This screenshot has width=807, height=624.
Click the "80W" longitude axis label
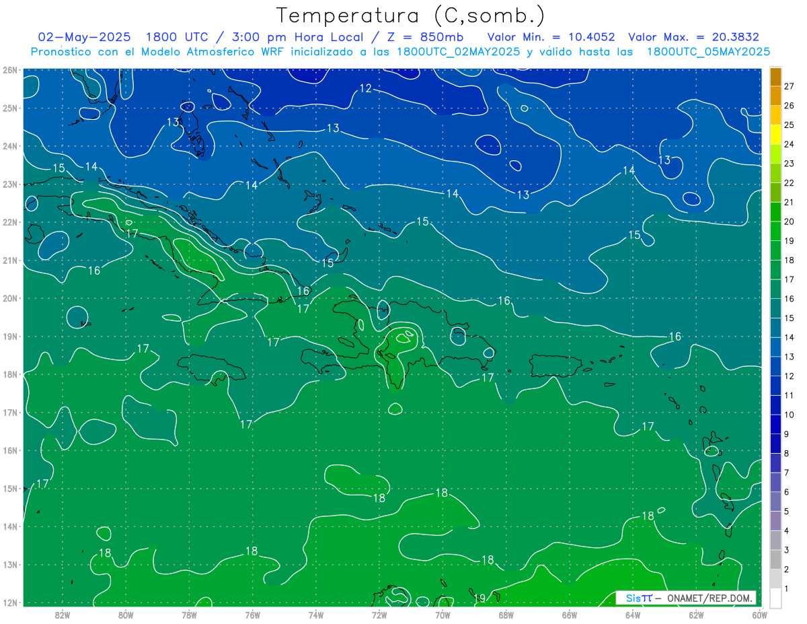click(126, 615)
